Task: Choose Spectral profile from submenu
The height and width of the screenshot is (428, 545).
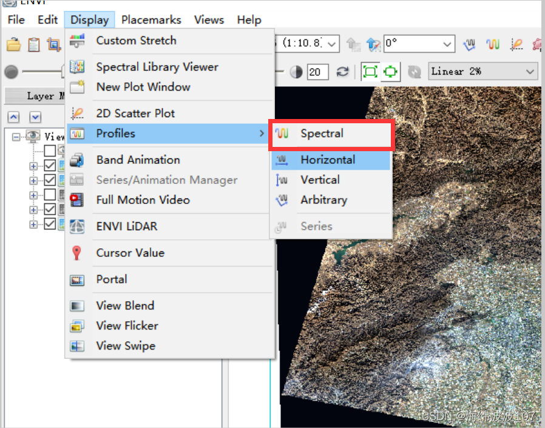Action: pos(331,134)
